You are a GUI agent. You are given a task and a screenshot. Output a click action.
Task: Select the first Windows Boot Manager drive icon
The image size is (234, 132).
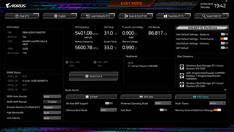tap(182, 67)
